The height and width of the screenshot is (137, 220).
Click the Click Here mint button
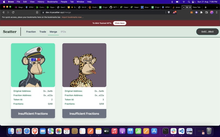pos(120,23)
